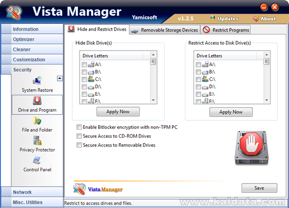Click the Save button
The width and height of the screenshot is (289, 208).
point(260,188)
